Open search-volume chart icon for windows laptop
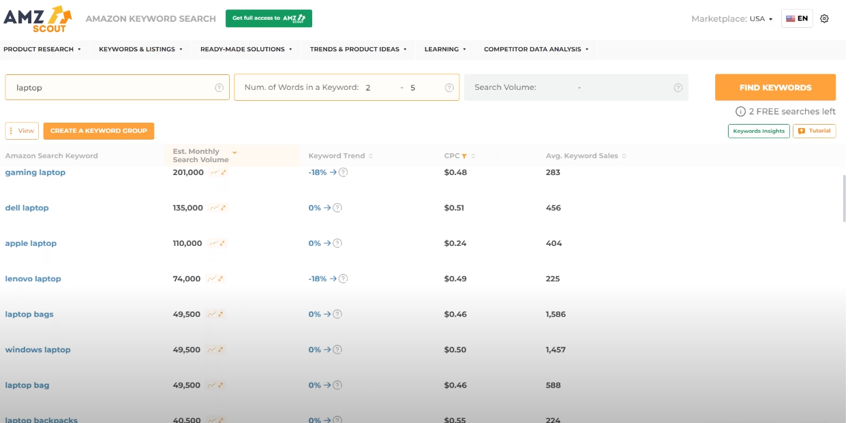 coord(215,349)
